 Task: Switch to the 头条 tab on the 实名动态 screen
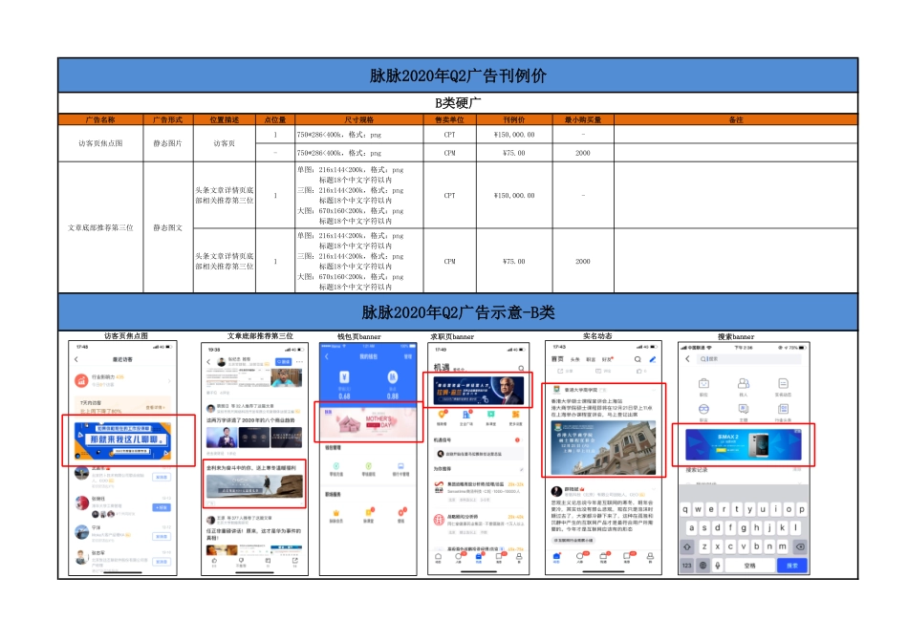click(x=573, y=360)
